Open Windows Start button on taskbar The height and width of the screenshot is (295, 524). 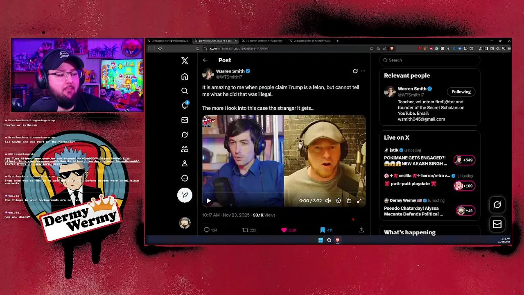pyautogui.click(x=321, y=240)
